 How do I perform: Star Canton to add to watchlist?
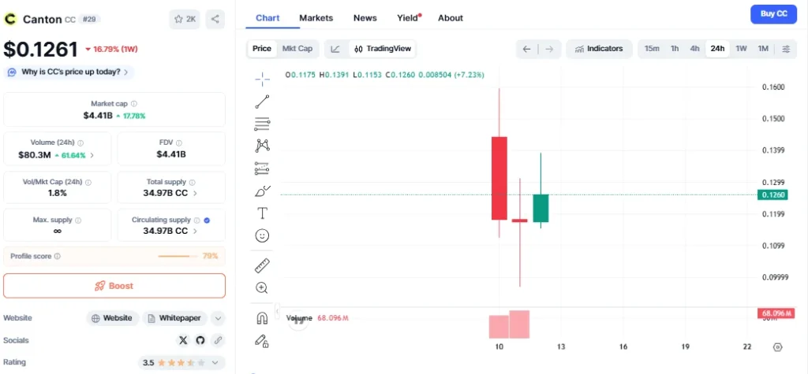point(185,19)
